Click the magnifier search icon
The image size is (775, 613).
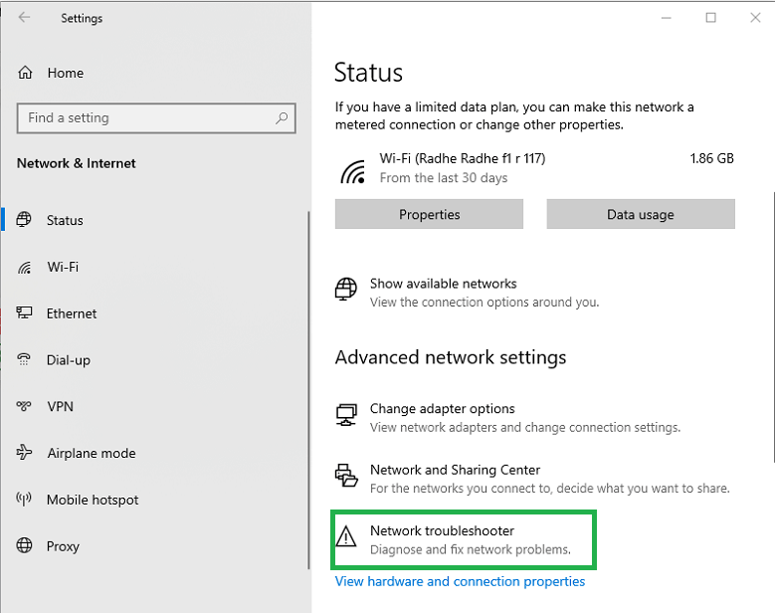[x=282, y=117]
